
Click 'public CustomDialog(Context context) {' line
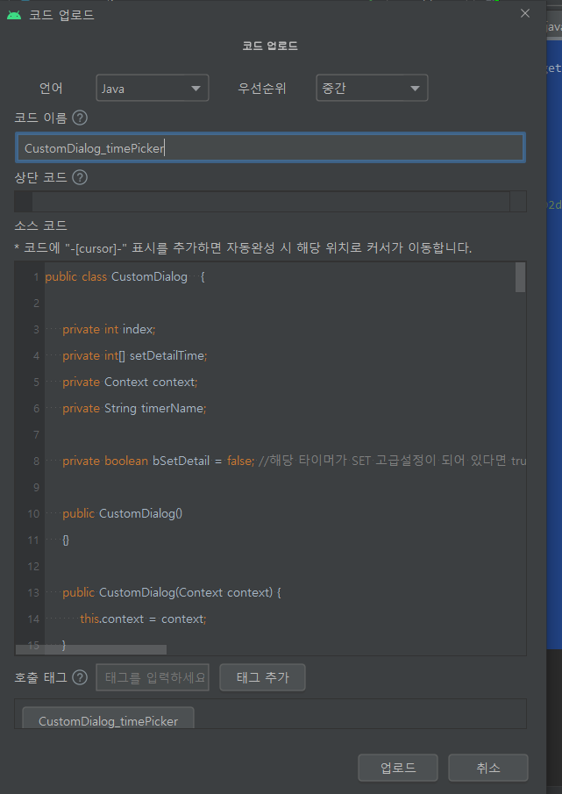172,592
